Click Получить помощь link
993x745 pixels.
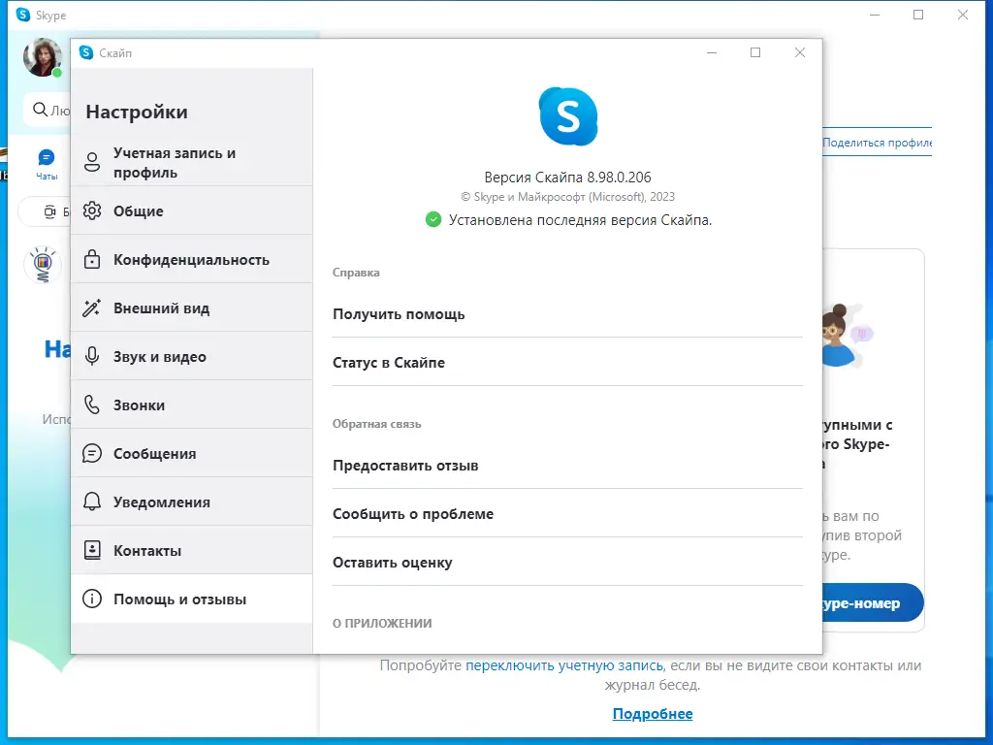(567, 314)
